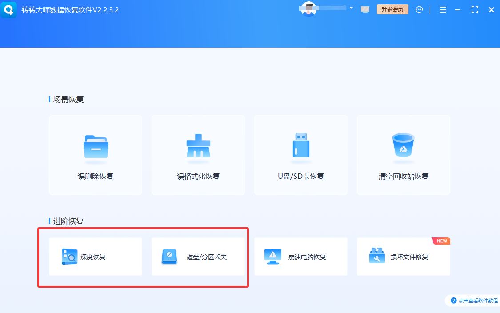Screen dimensions: 500x313
Task: Select the 清空回收站恢复 label
Action: [x=404, y=176]
